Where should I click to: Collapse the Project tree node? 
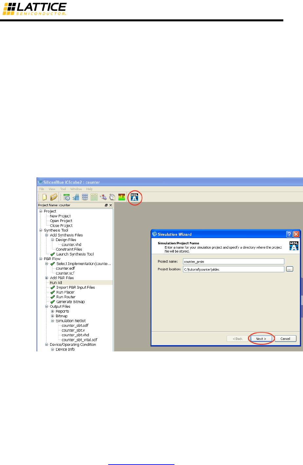tap(41, 211)
